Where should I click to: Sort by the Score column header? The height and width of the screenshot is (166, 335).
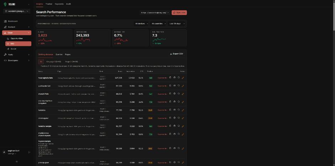[x=120, y=71]
